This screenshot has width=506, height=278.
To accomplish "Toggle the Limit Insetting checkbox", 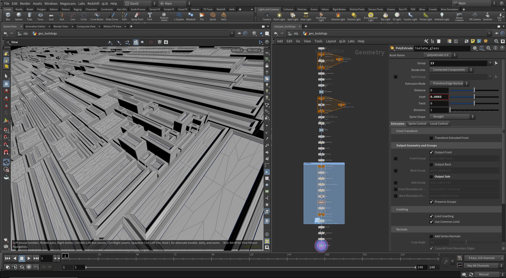I will (431, 216).
